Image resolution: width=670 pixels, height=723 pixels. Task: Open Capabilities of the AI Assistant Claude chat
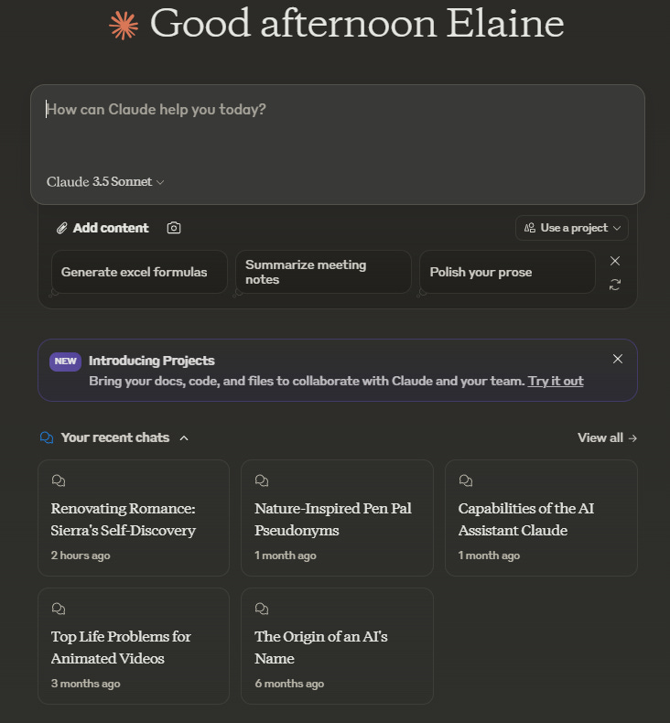[x=541, y=518]
